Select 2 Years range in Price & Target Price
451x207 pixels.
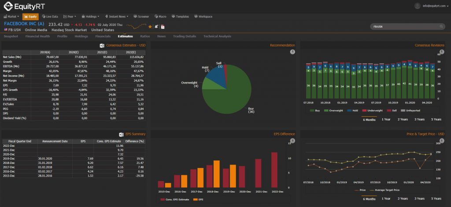pos(403,199)
